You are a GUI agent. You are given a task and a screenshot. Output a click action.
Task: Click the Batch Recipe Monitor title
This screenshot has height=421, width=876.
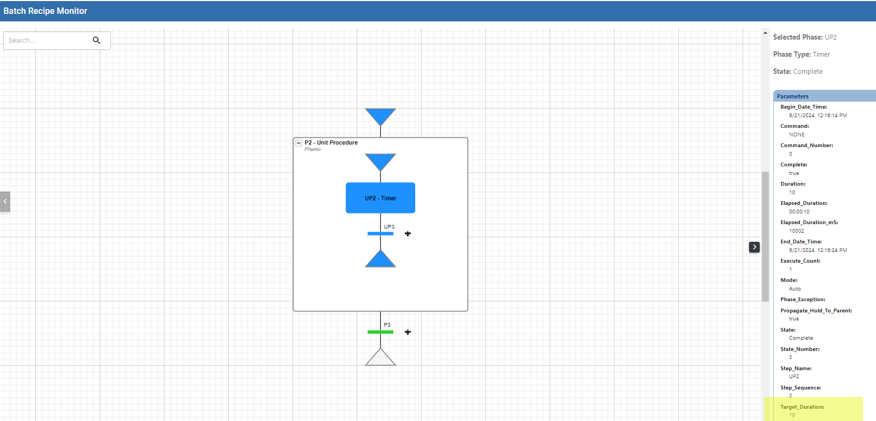tap(46, 11)
